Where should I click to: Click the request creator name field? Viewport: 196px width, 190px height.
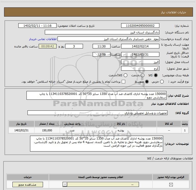(x=108, y=39)
